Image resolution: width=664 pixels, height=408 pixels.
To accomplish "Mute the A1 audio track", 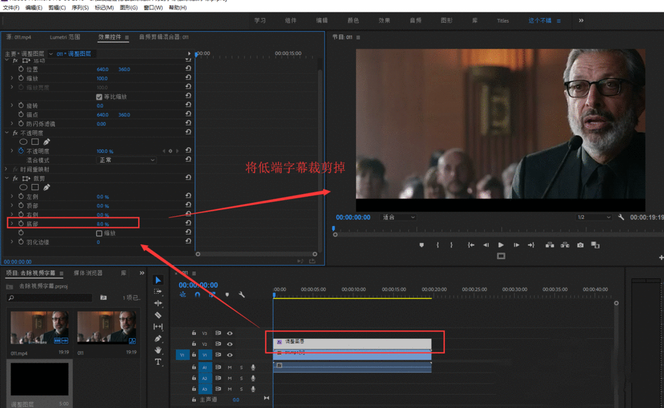I will [230, 367].
